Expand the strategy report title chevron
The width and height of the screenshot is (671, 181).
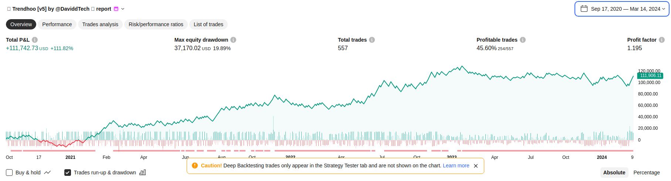(x=123, y=9)
